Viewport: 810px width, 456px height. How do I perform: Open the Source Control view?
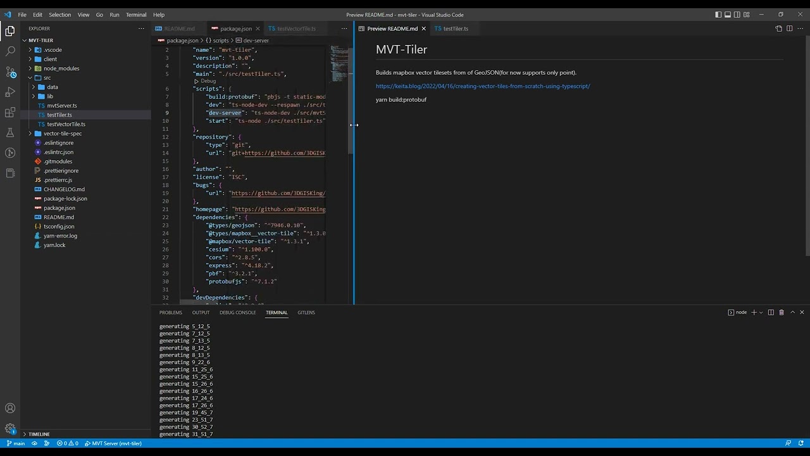[10, 72]
